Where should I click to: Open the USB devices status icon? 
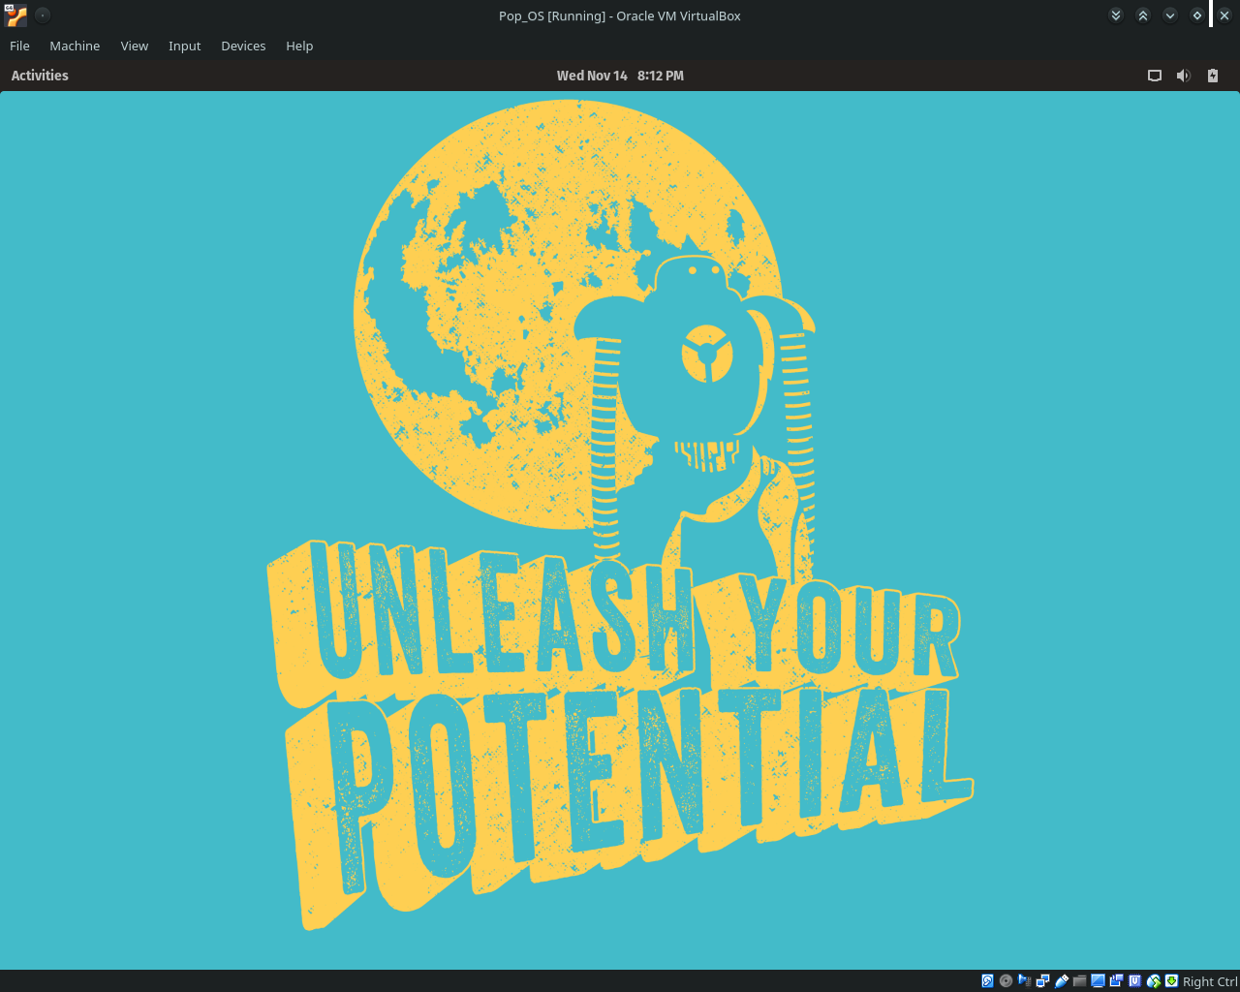click(x=1061, y=980)
